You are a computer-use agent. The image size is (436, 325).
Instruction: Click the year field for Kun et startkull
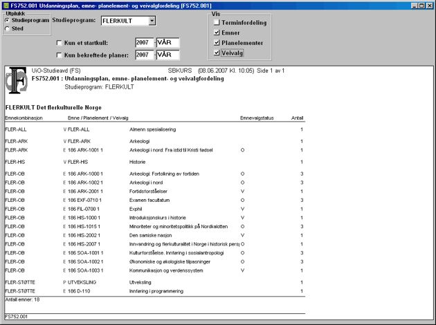pos(145,42)
